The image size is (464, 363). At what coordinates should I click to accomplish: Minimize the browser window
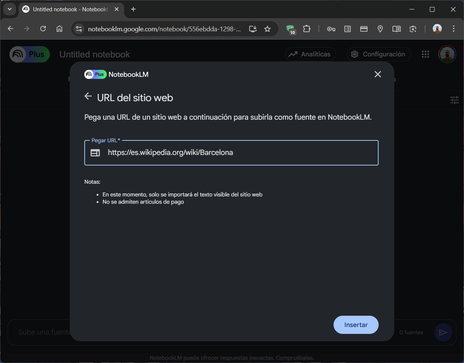[x=412, y=9]
